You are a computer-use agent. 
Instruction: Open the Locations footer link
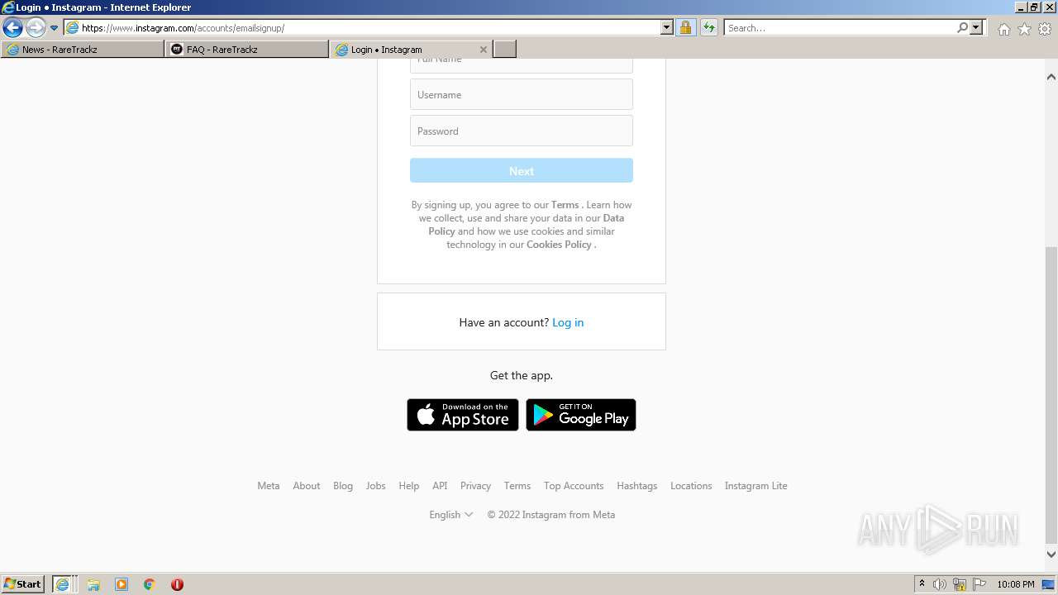pyautogui.click(x=691, y=486)
